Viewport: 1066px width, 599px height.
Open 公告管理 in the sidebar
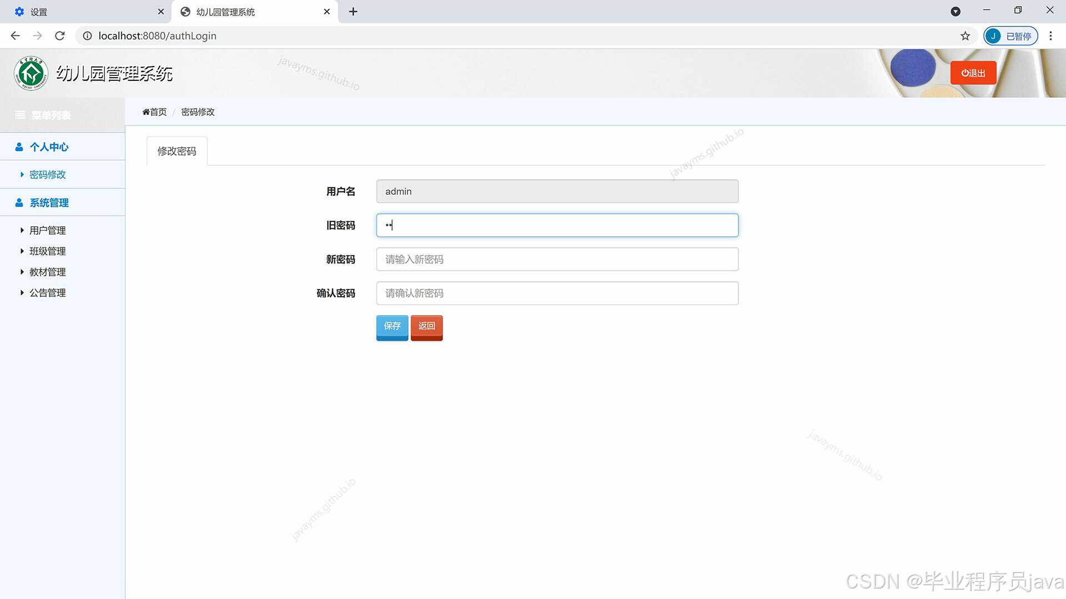pos(48,293)
